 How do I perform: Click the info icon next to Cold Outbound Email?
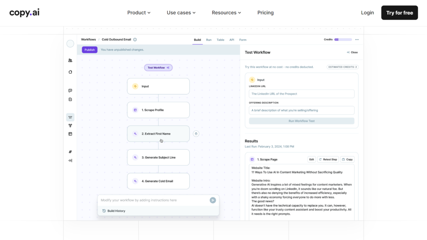[x=135, y=40]
